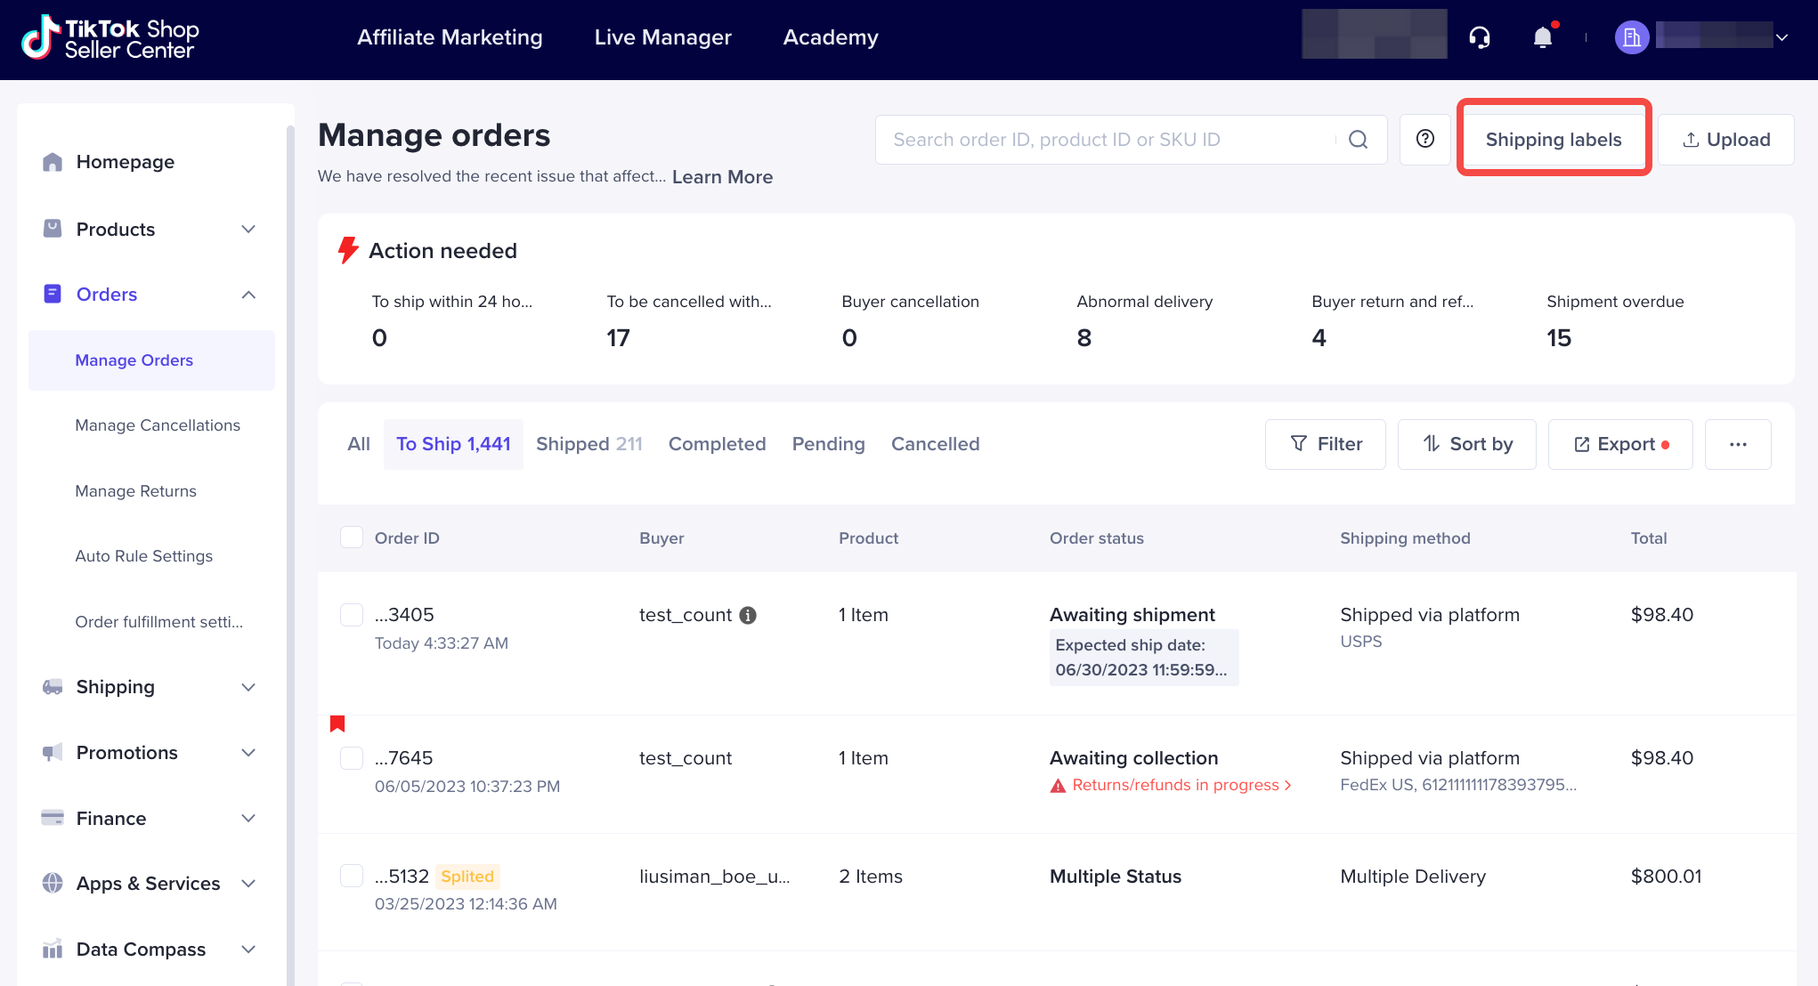This screenshot has height=986, width=1818.
Task: Click the account avatar icon
Action: click(x=1632, y=37)
